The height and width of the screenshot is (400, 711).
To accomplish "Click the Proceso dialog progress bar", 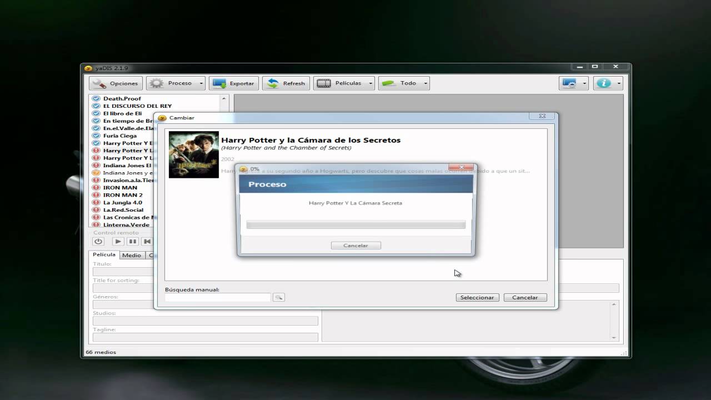I will point(355,224).
